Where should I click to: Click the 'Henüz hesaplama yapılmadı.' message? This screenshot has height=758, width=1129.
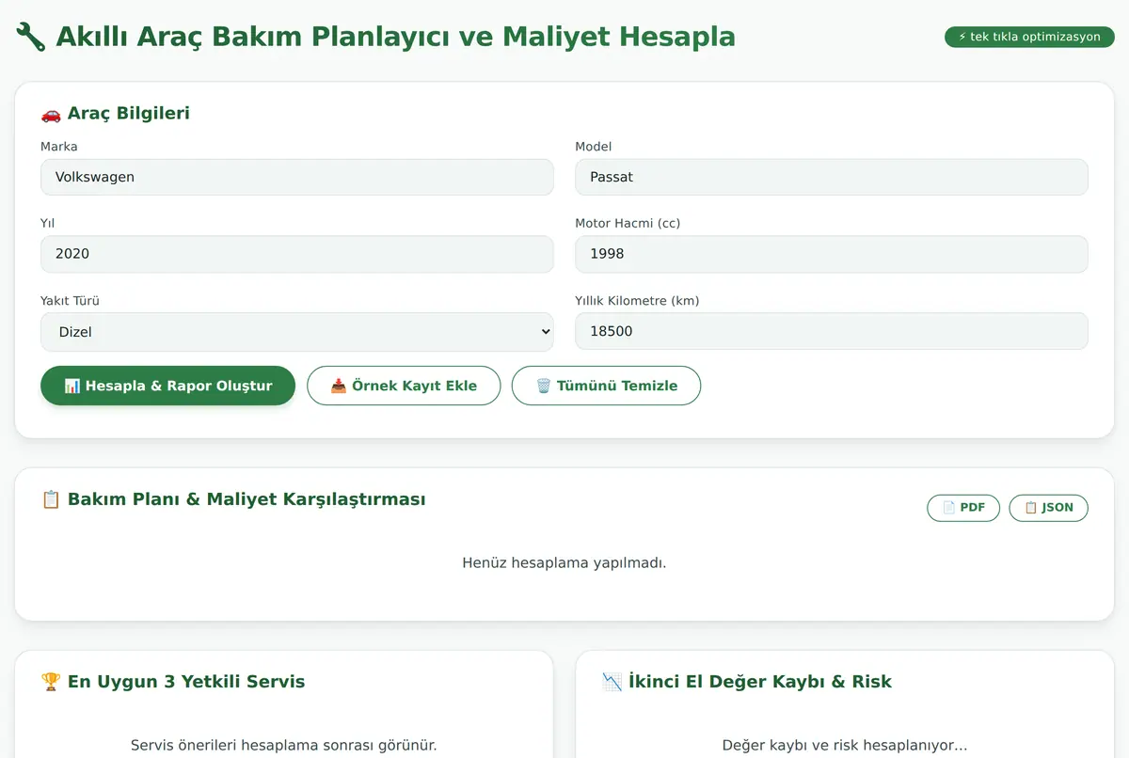tap(564, 562)
